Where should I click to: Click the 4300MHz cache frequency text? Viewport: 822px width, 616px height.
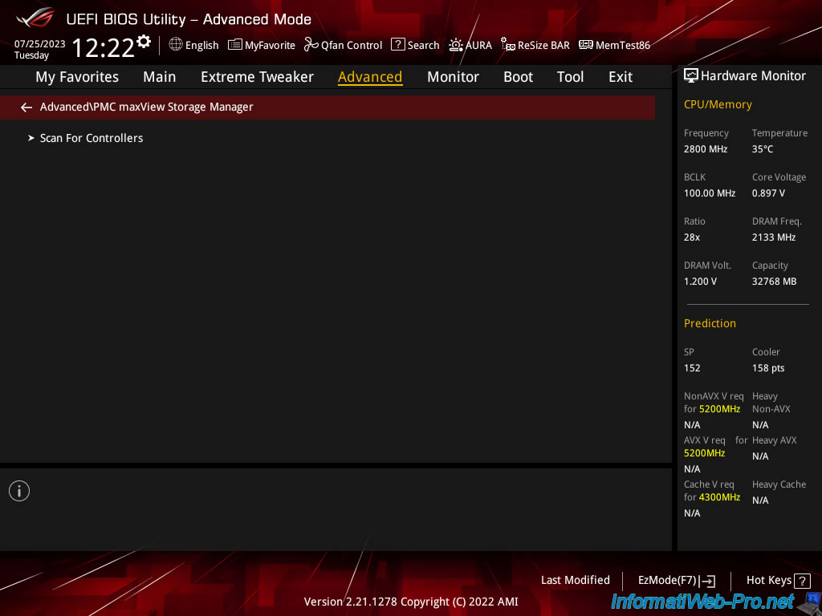(x=720, y=497)
